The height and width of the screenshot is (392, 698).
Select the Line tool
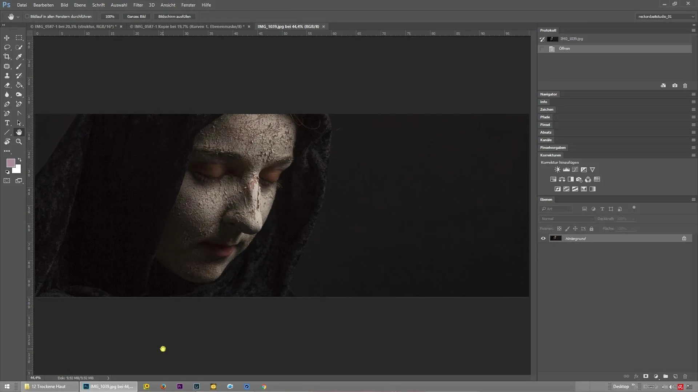[x=7, y=132]
